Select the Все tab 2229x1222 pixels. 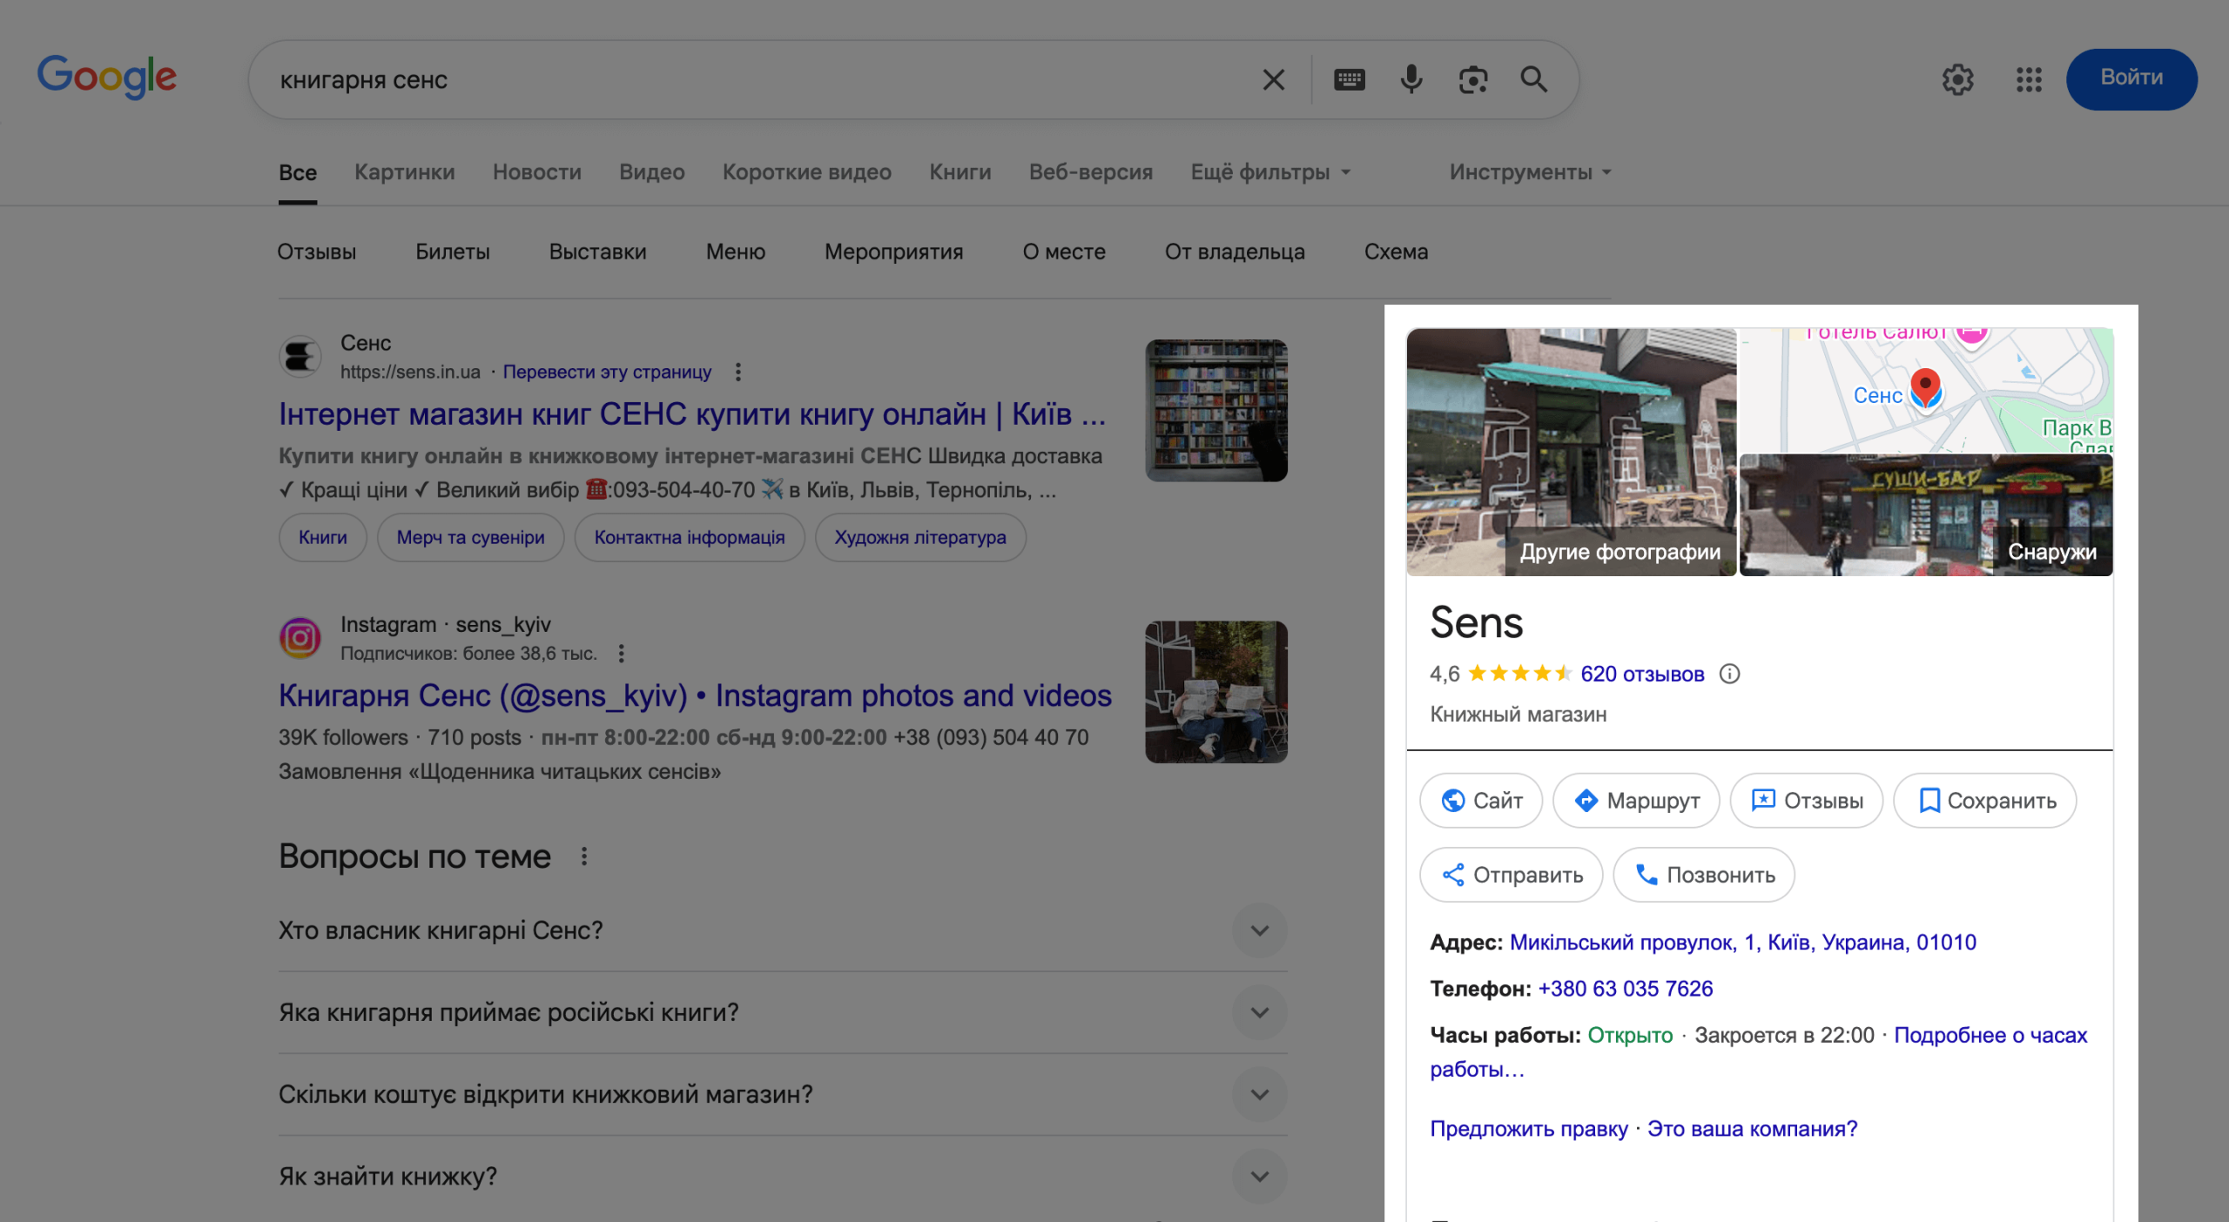pyautogui.click(x=298, y=172)
